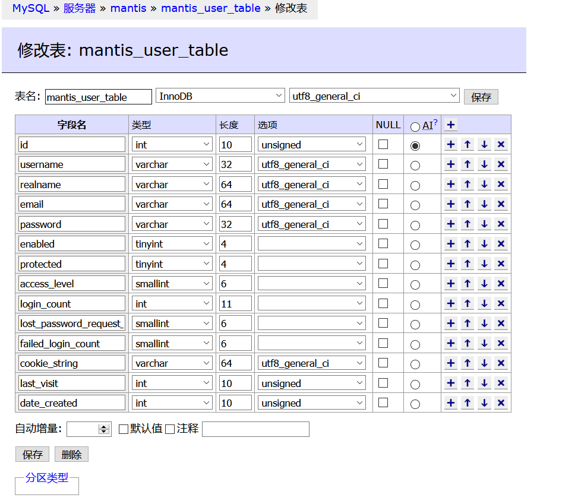The width and height of the screenshot is (578, 501).
Task: Open the 服务器 breadcrumb link
Action: (80, 8)
